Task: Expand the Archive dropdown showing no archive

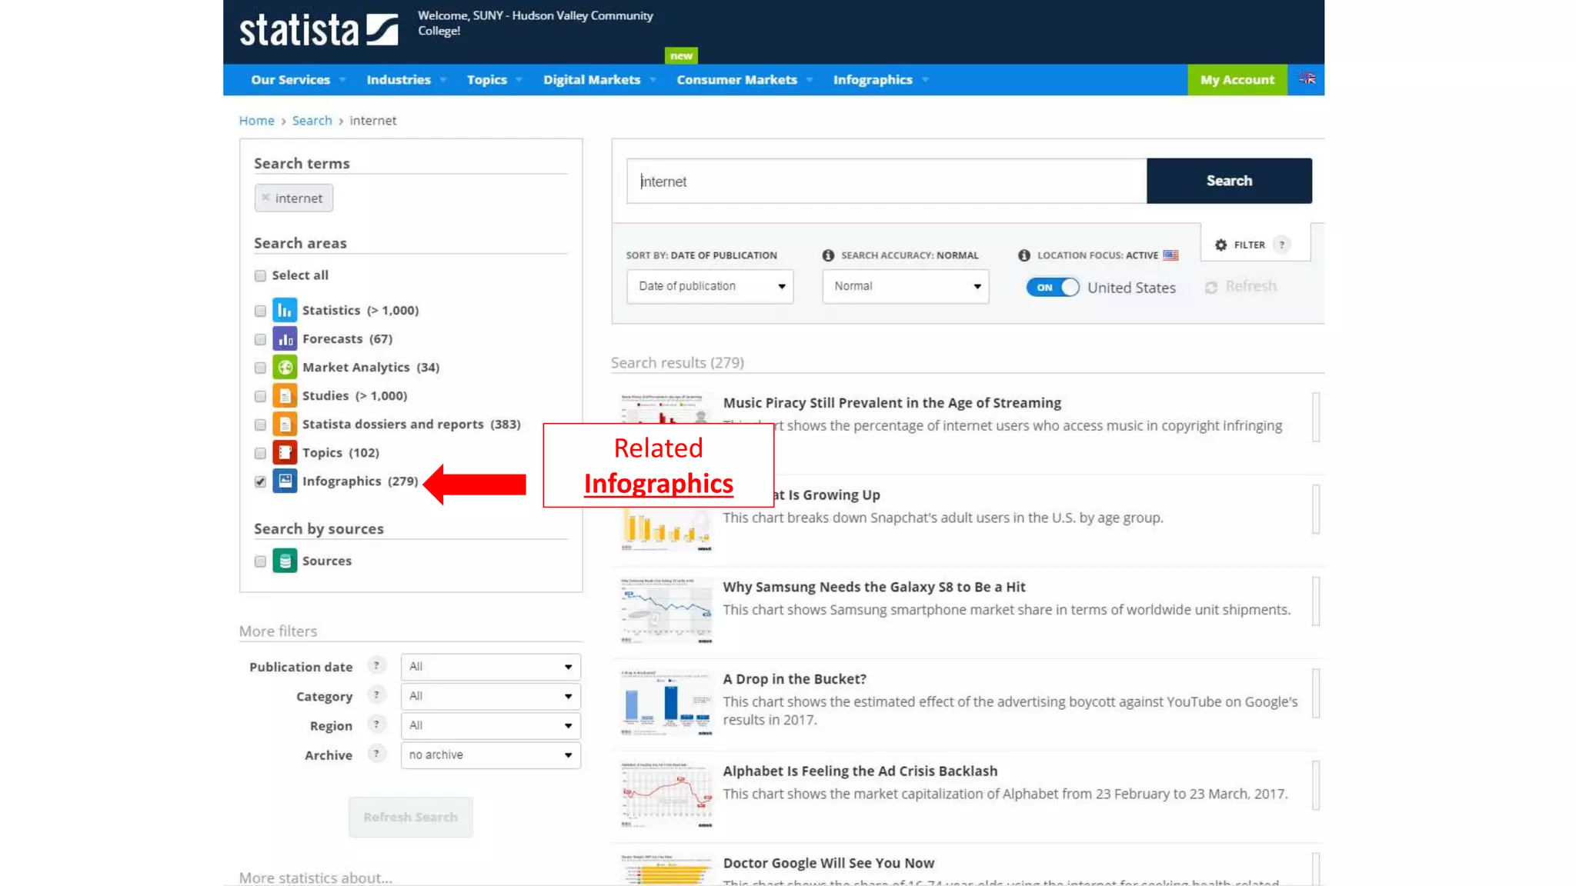Action: point(490,755)
